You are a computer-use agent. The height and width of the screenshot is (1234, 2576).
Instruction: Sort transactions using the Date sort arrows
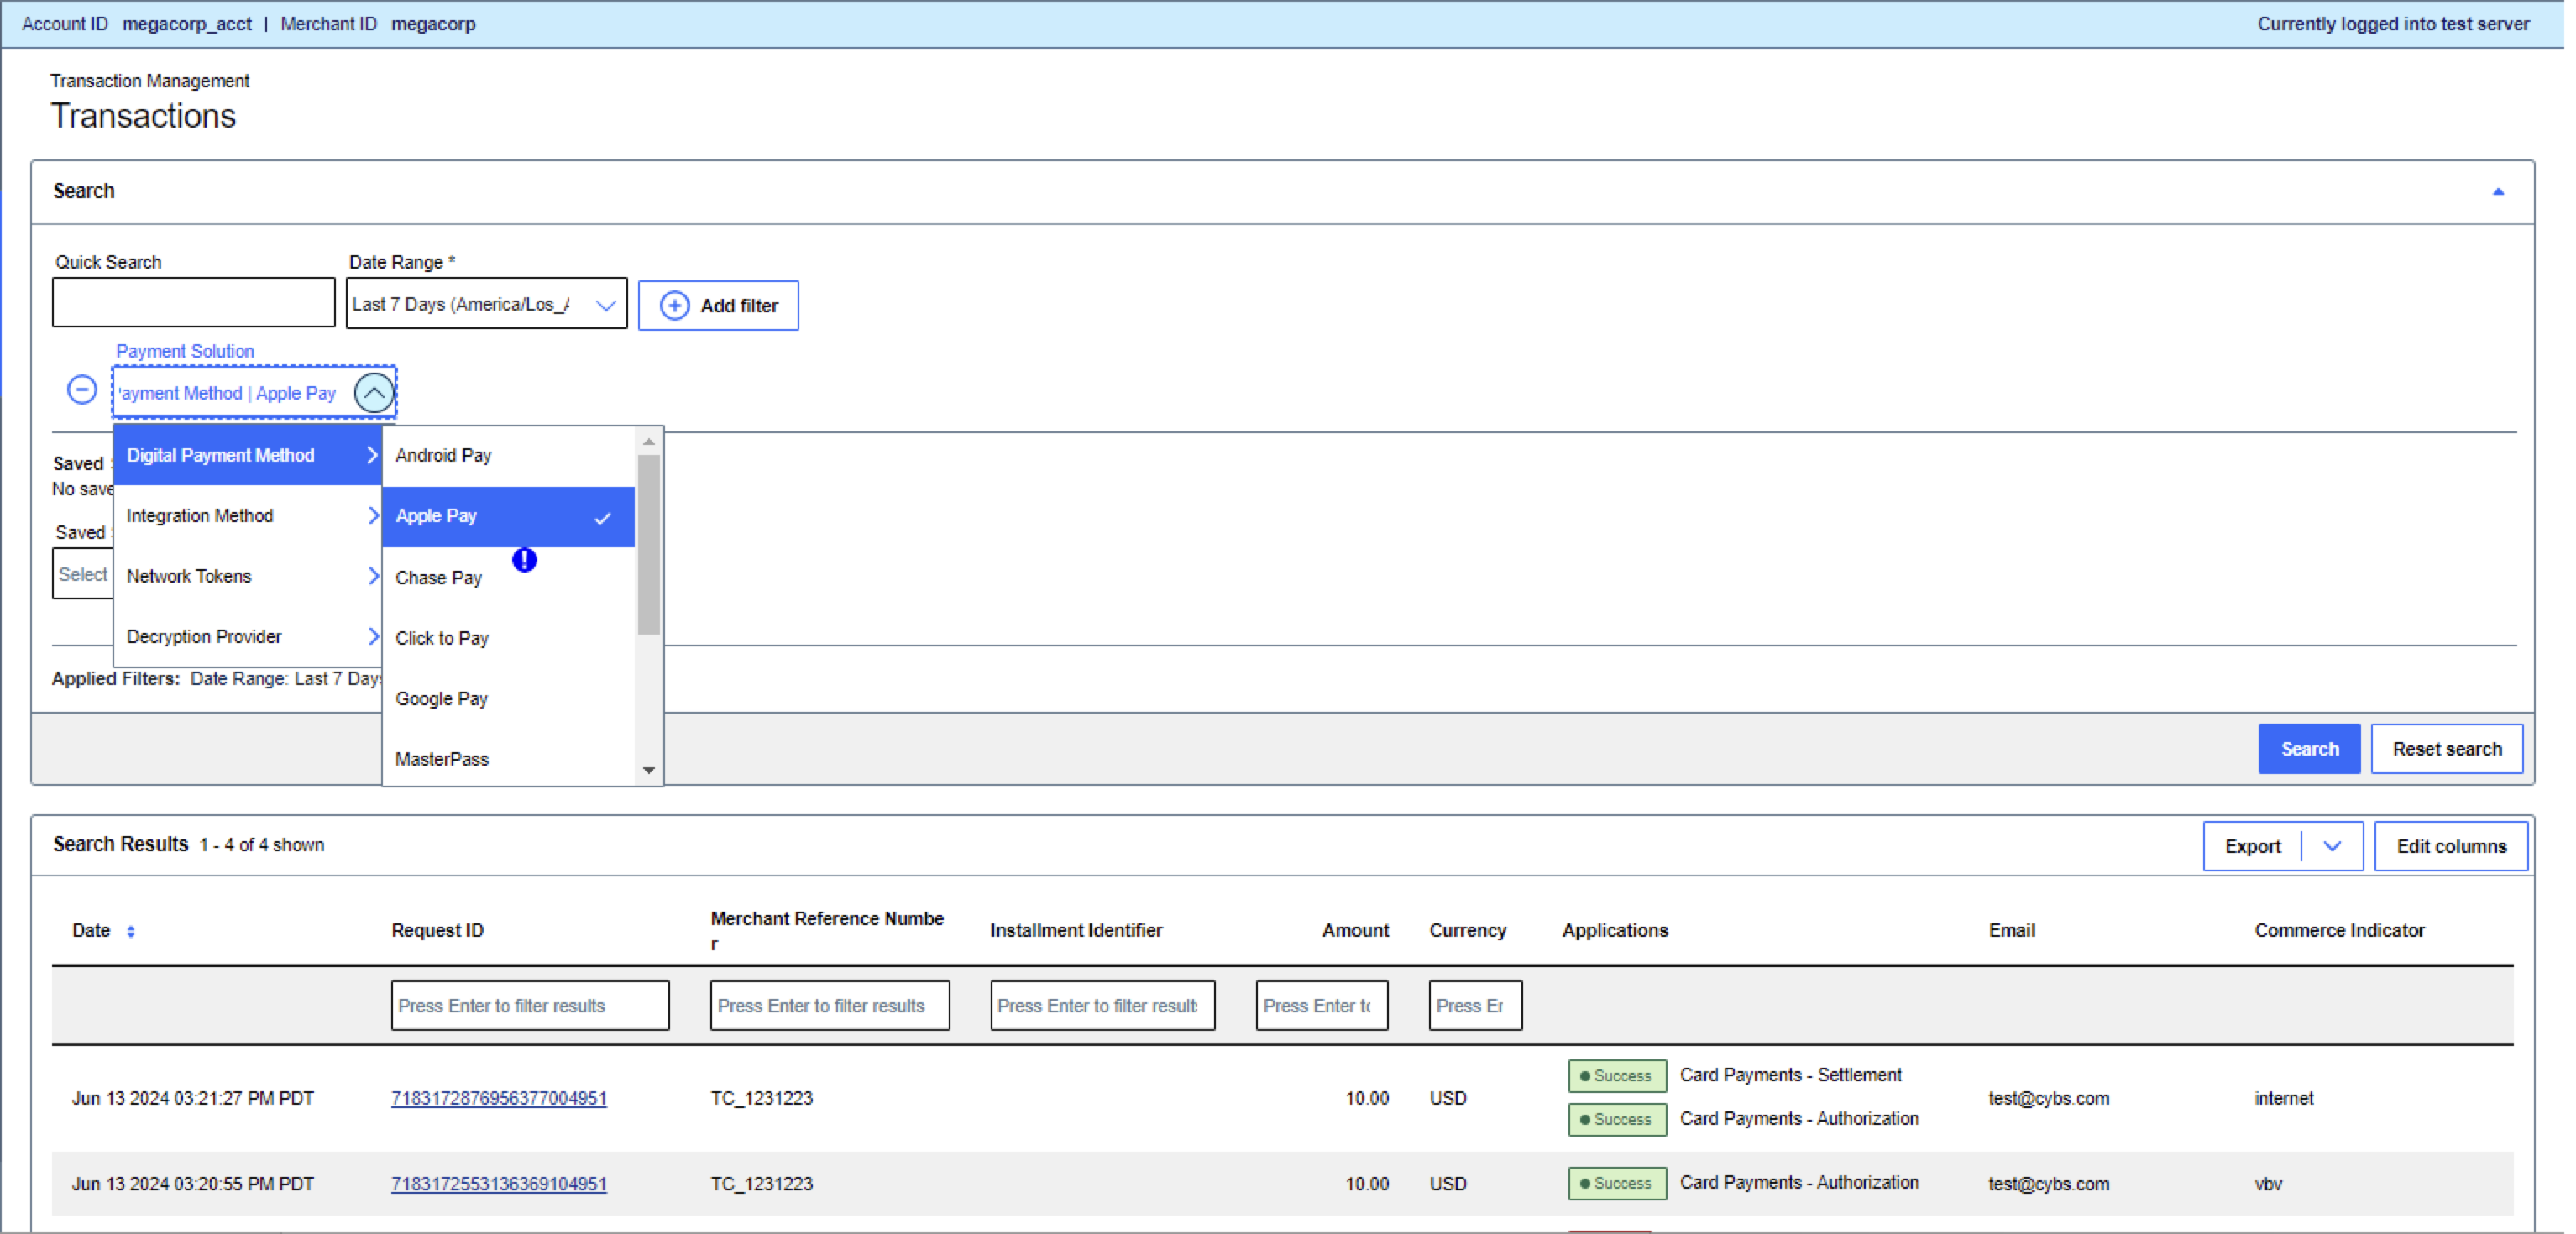(x=130, y=931)
